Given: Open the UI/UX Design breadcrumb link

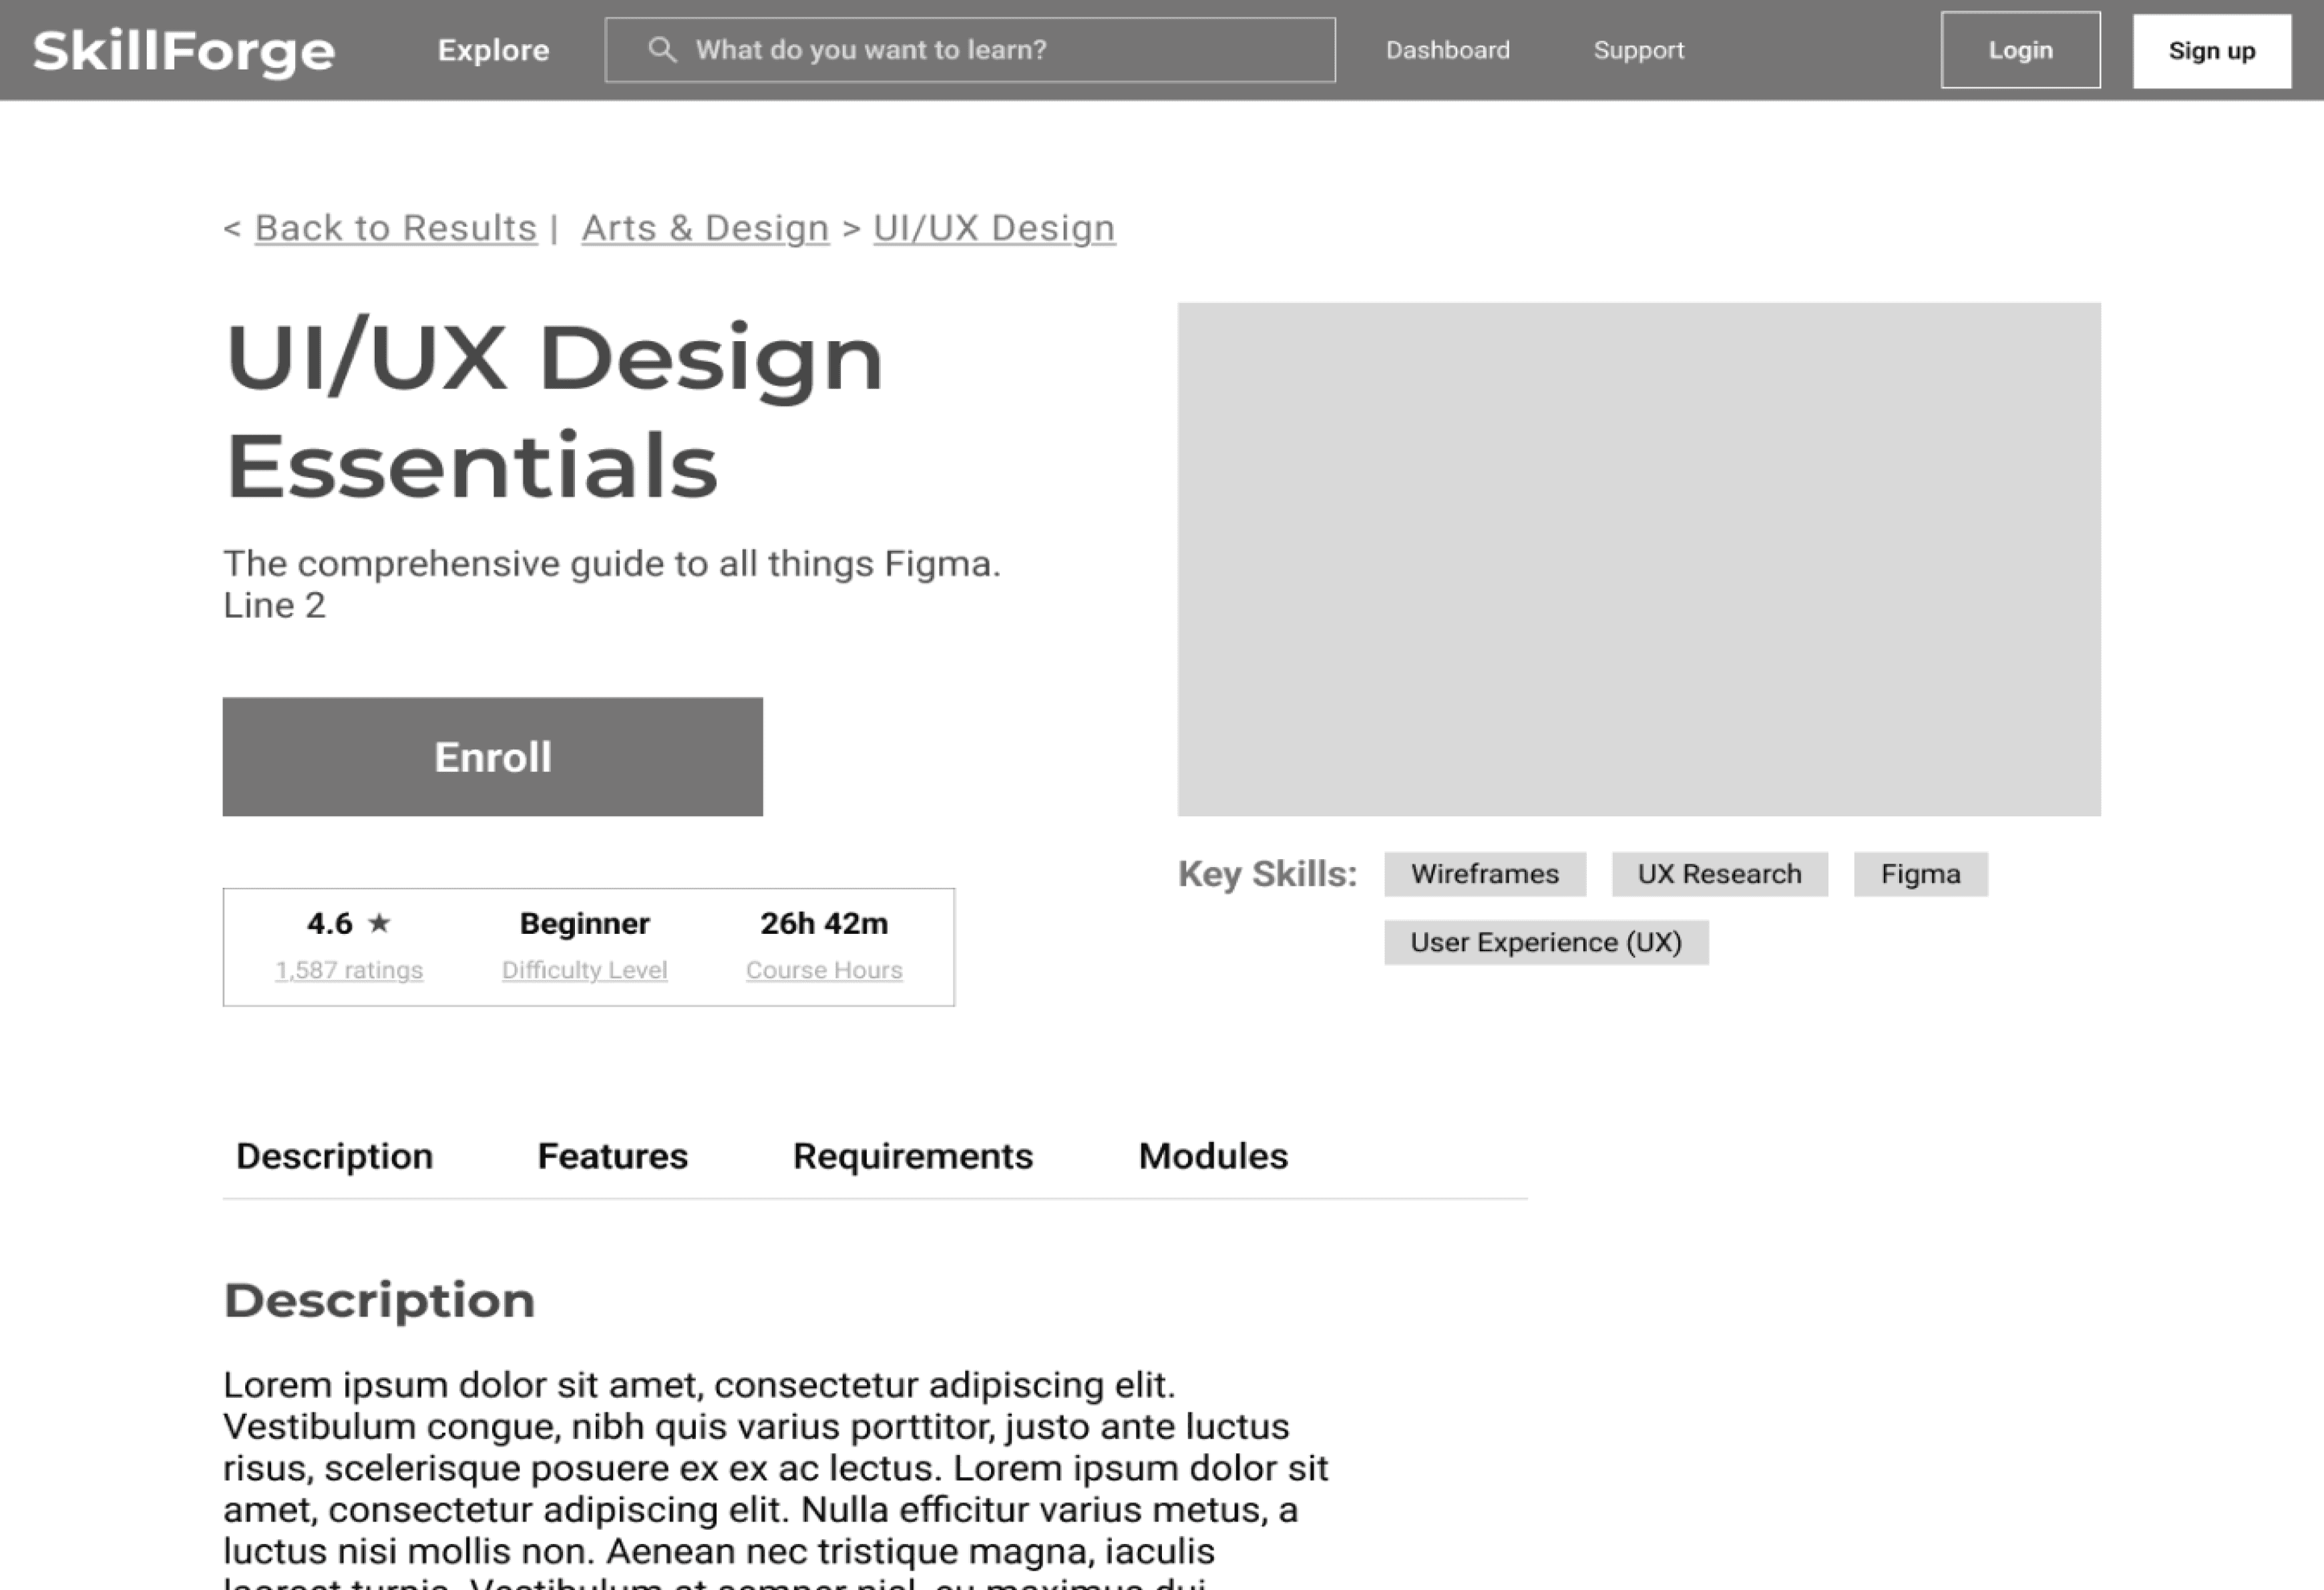Looking at the screenshot, I should [x=994, y=228].
